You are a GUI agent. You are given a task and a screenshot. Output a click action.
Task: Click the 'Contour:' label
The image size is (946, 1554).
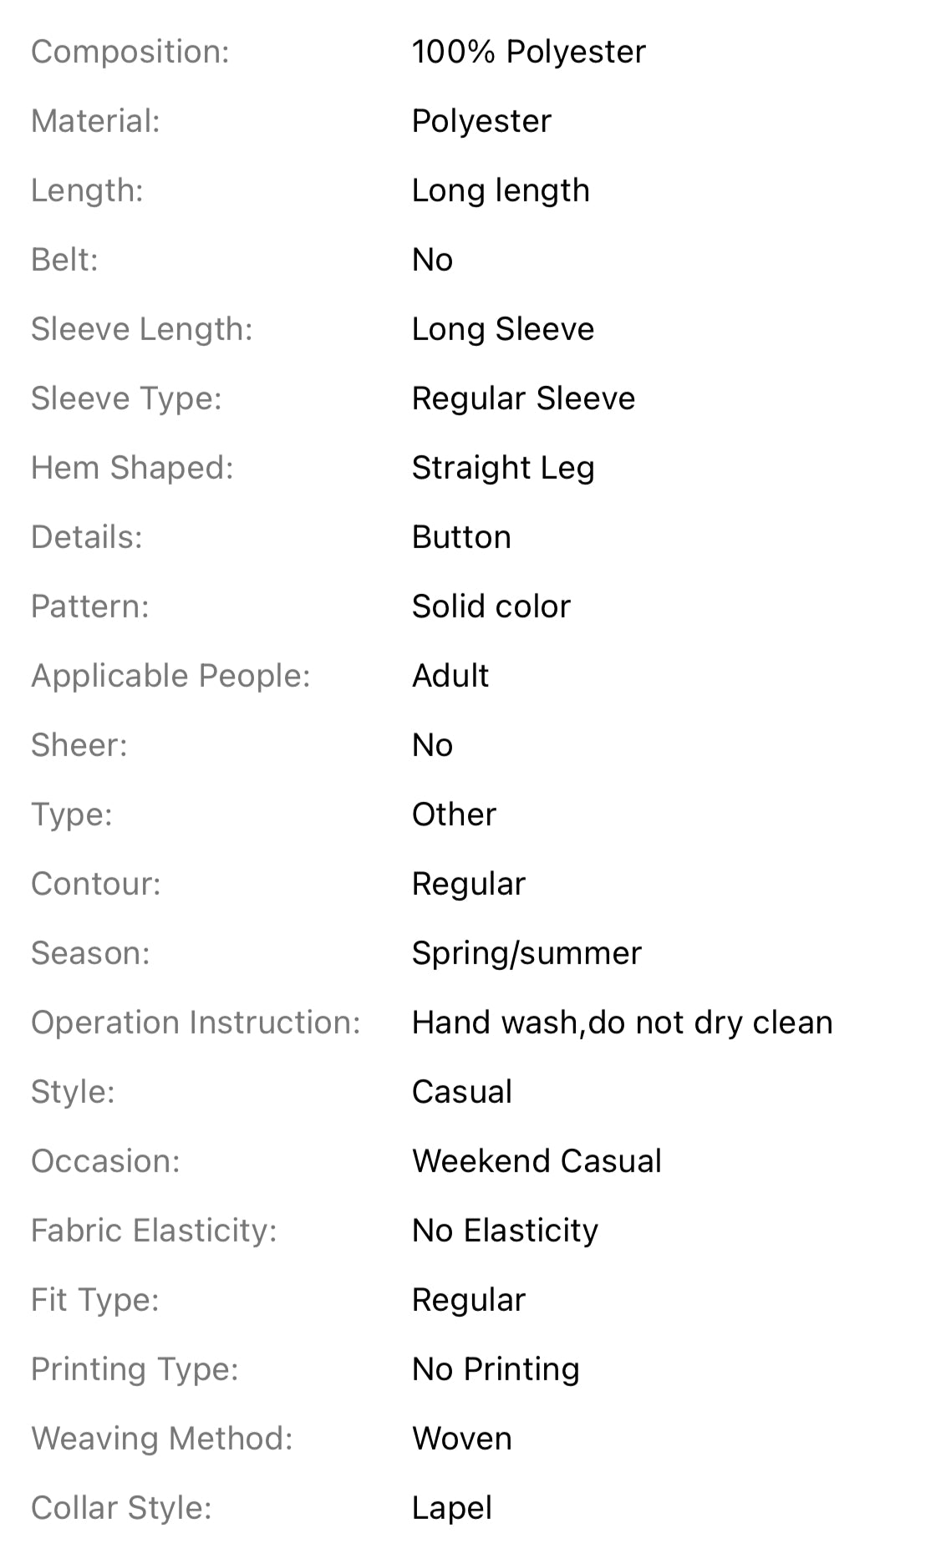[x=96, y=884]
